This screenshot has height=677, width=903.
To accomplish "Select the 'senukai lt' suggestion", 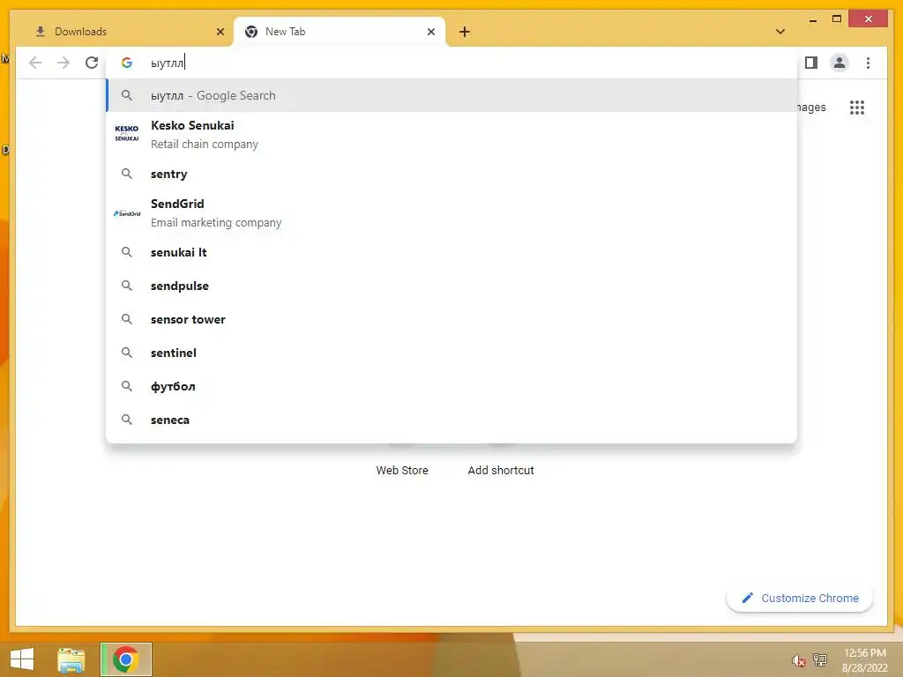I will pos(452,252).
